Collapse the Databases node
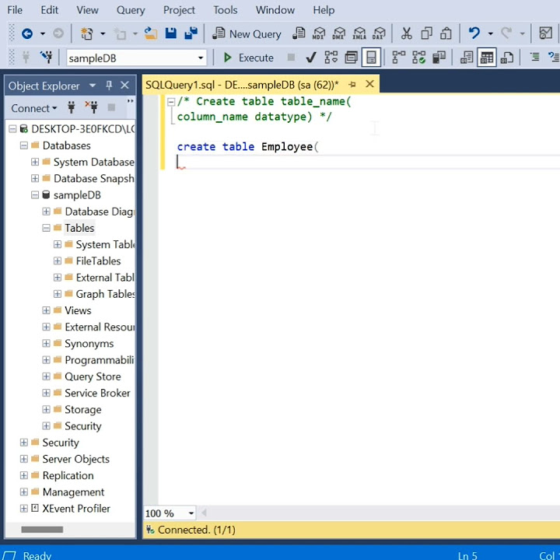Viewport: 560px width, 560px height. click(x=24, y=145)
